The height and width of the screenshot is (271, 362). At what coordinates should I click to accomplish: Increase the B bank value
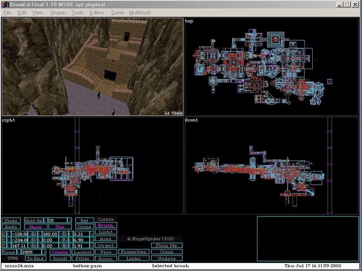click(62, 246)
